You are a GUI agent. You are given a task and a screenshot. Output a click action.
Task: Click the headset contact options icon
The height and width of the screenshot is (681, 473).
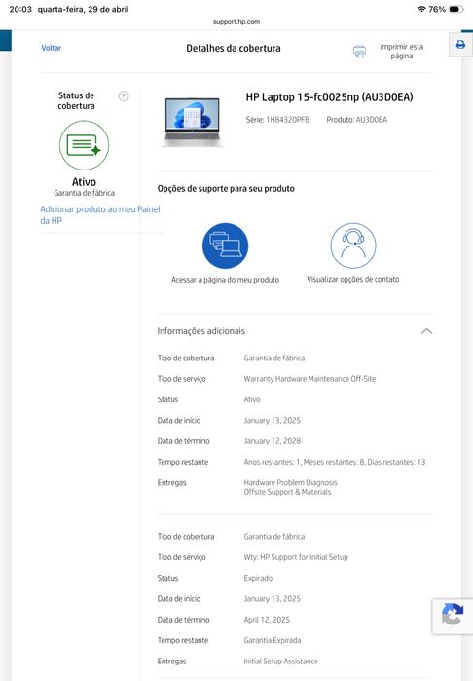coord(353,246)
